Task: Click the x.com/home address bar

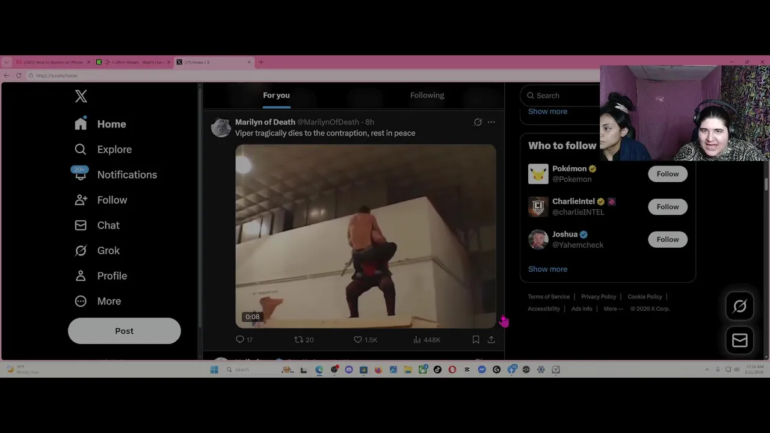Action: click(313, 75)
